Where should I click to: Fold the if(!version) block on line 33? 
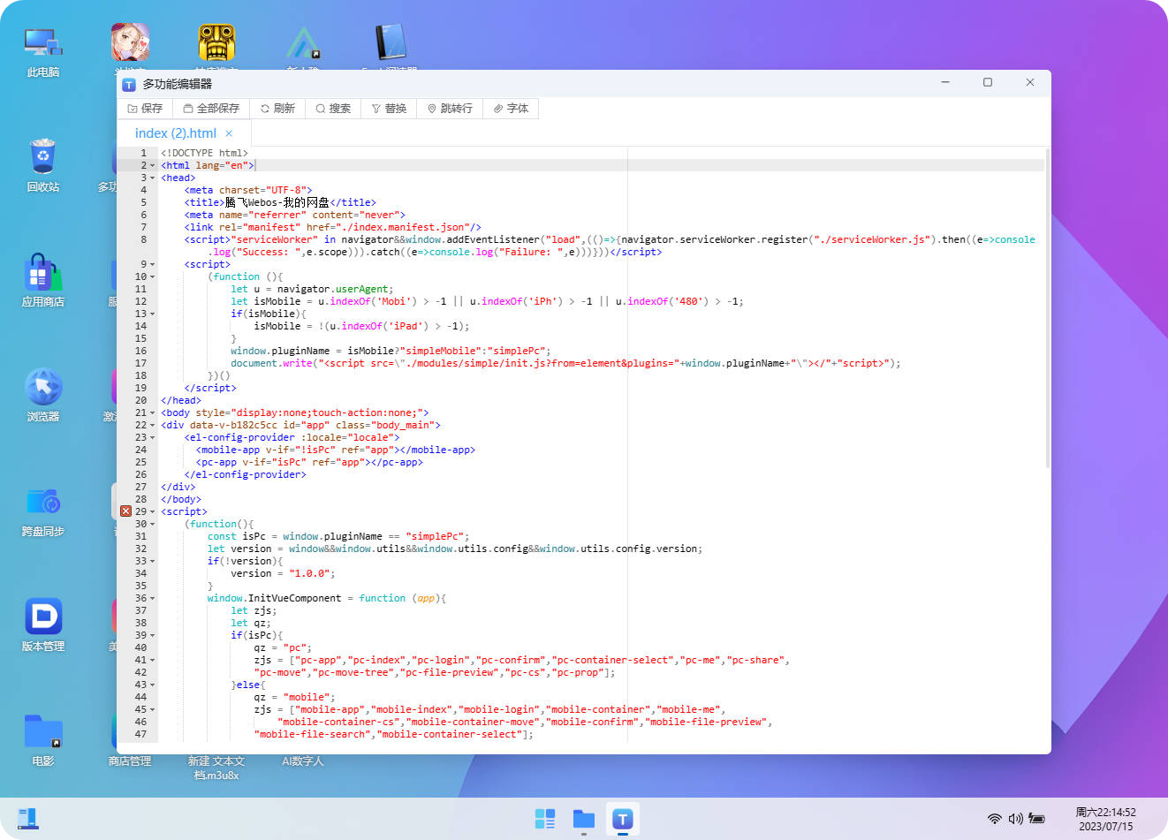[152, 562]
